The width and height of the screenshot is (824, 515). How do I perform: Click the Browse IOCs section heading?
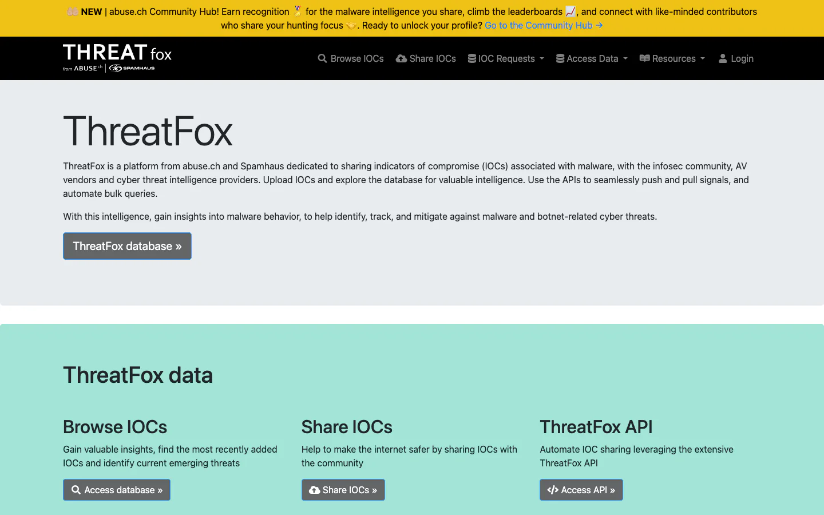tap(115, 427)
